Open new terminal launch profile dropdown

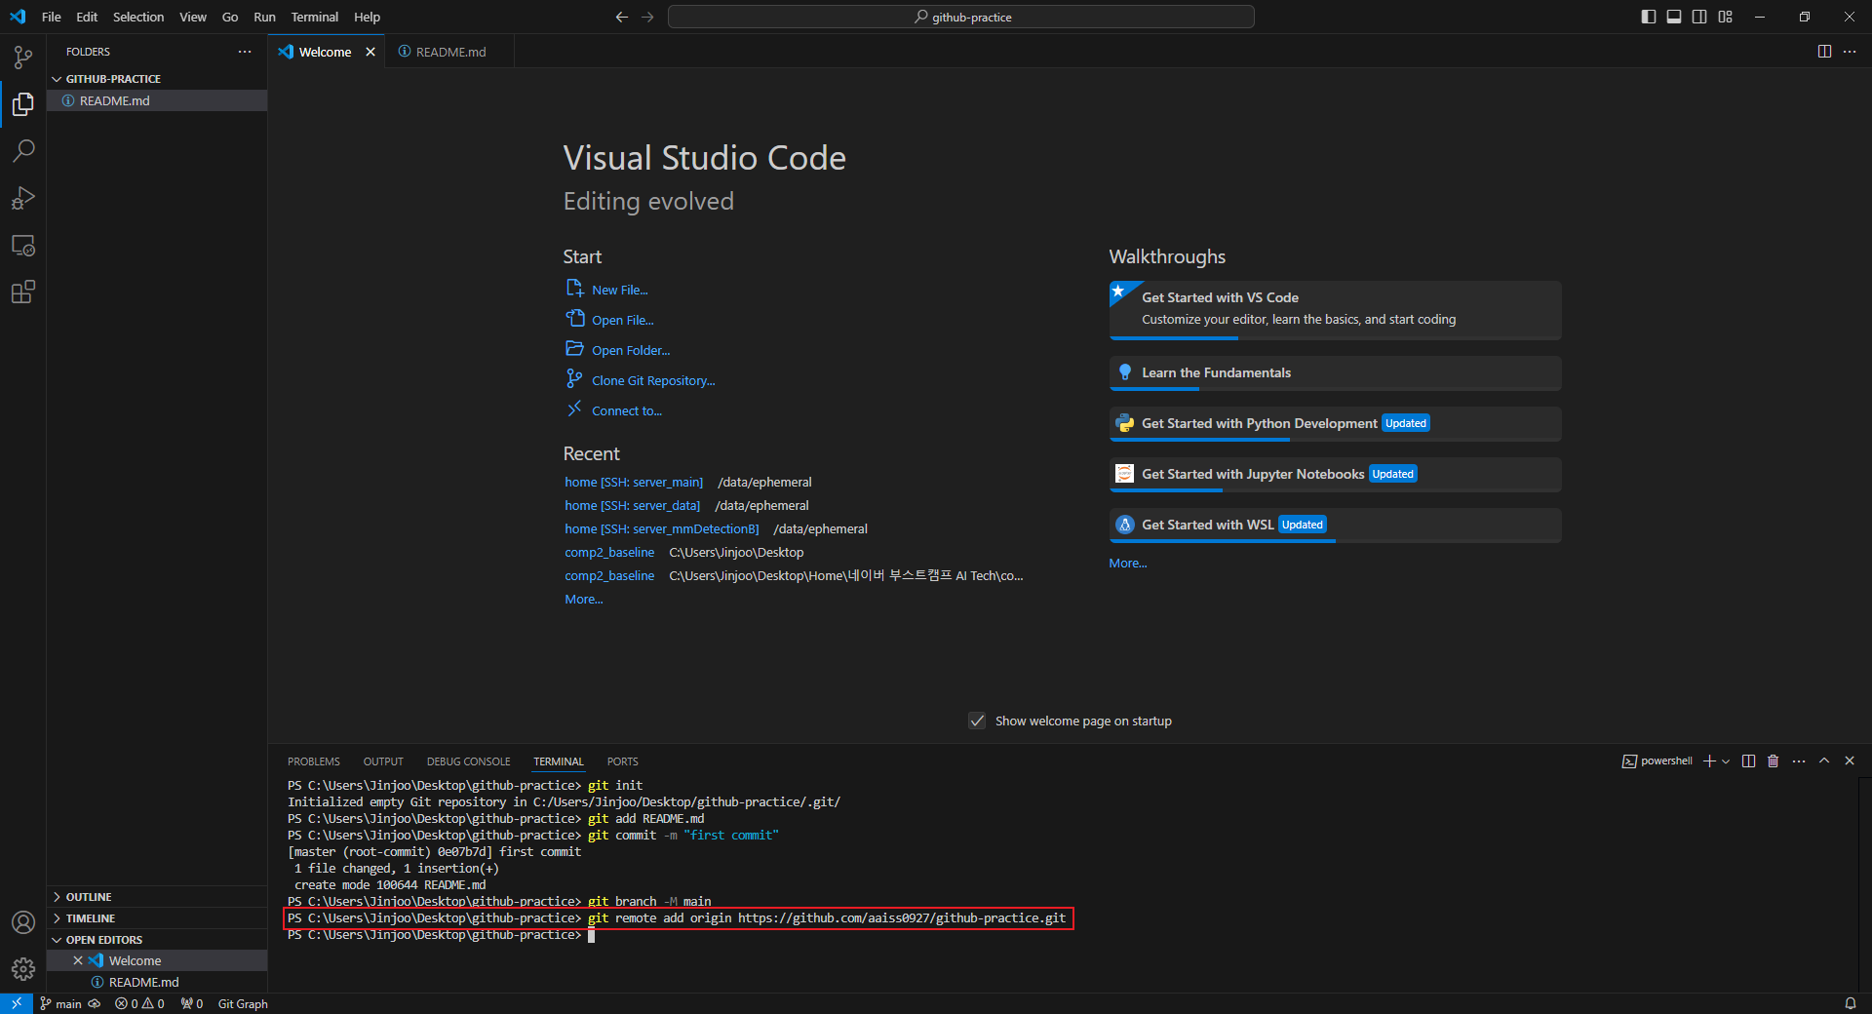click(x=1726, y=761)
